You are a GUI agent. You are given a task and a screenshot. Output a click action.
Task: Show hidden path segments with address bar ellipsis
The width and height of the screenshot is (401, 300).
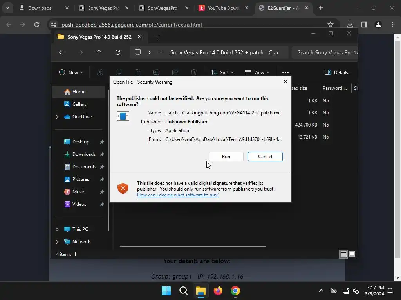161,52
